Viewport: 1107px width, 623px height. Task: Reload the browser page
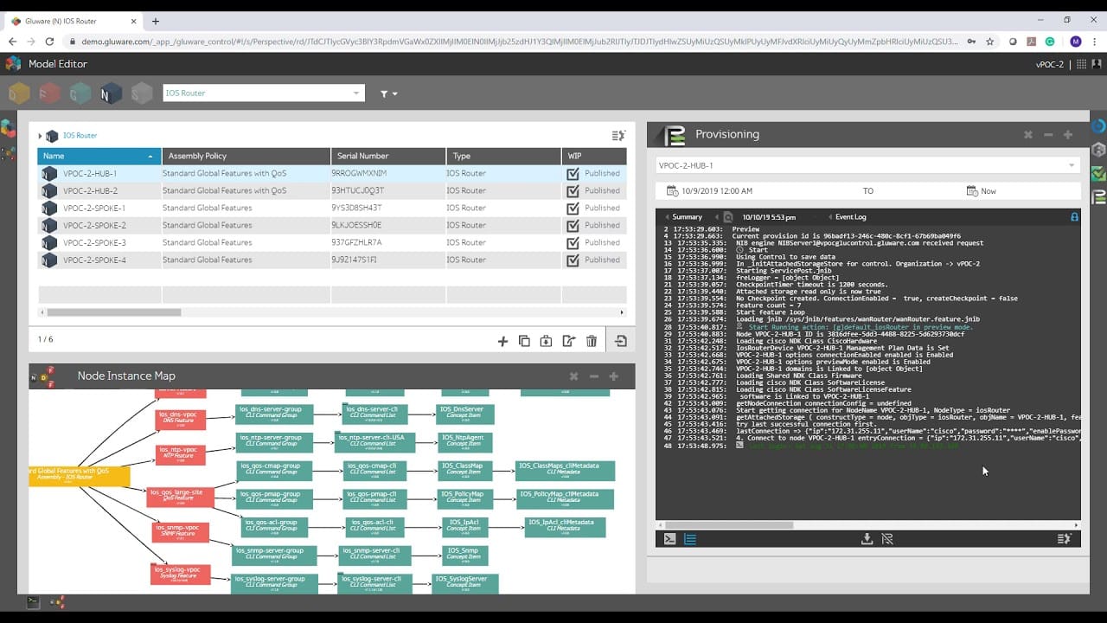click(50, 41)
